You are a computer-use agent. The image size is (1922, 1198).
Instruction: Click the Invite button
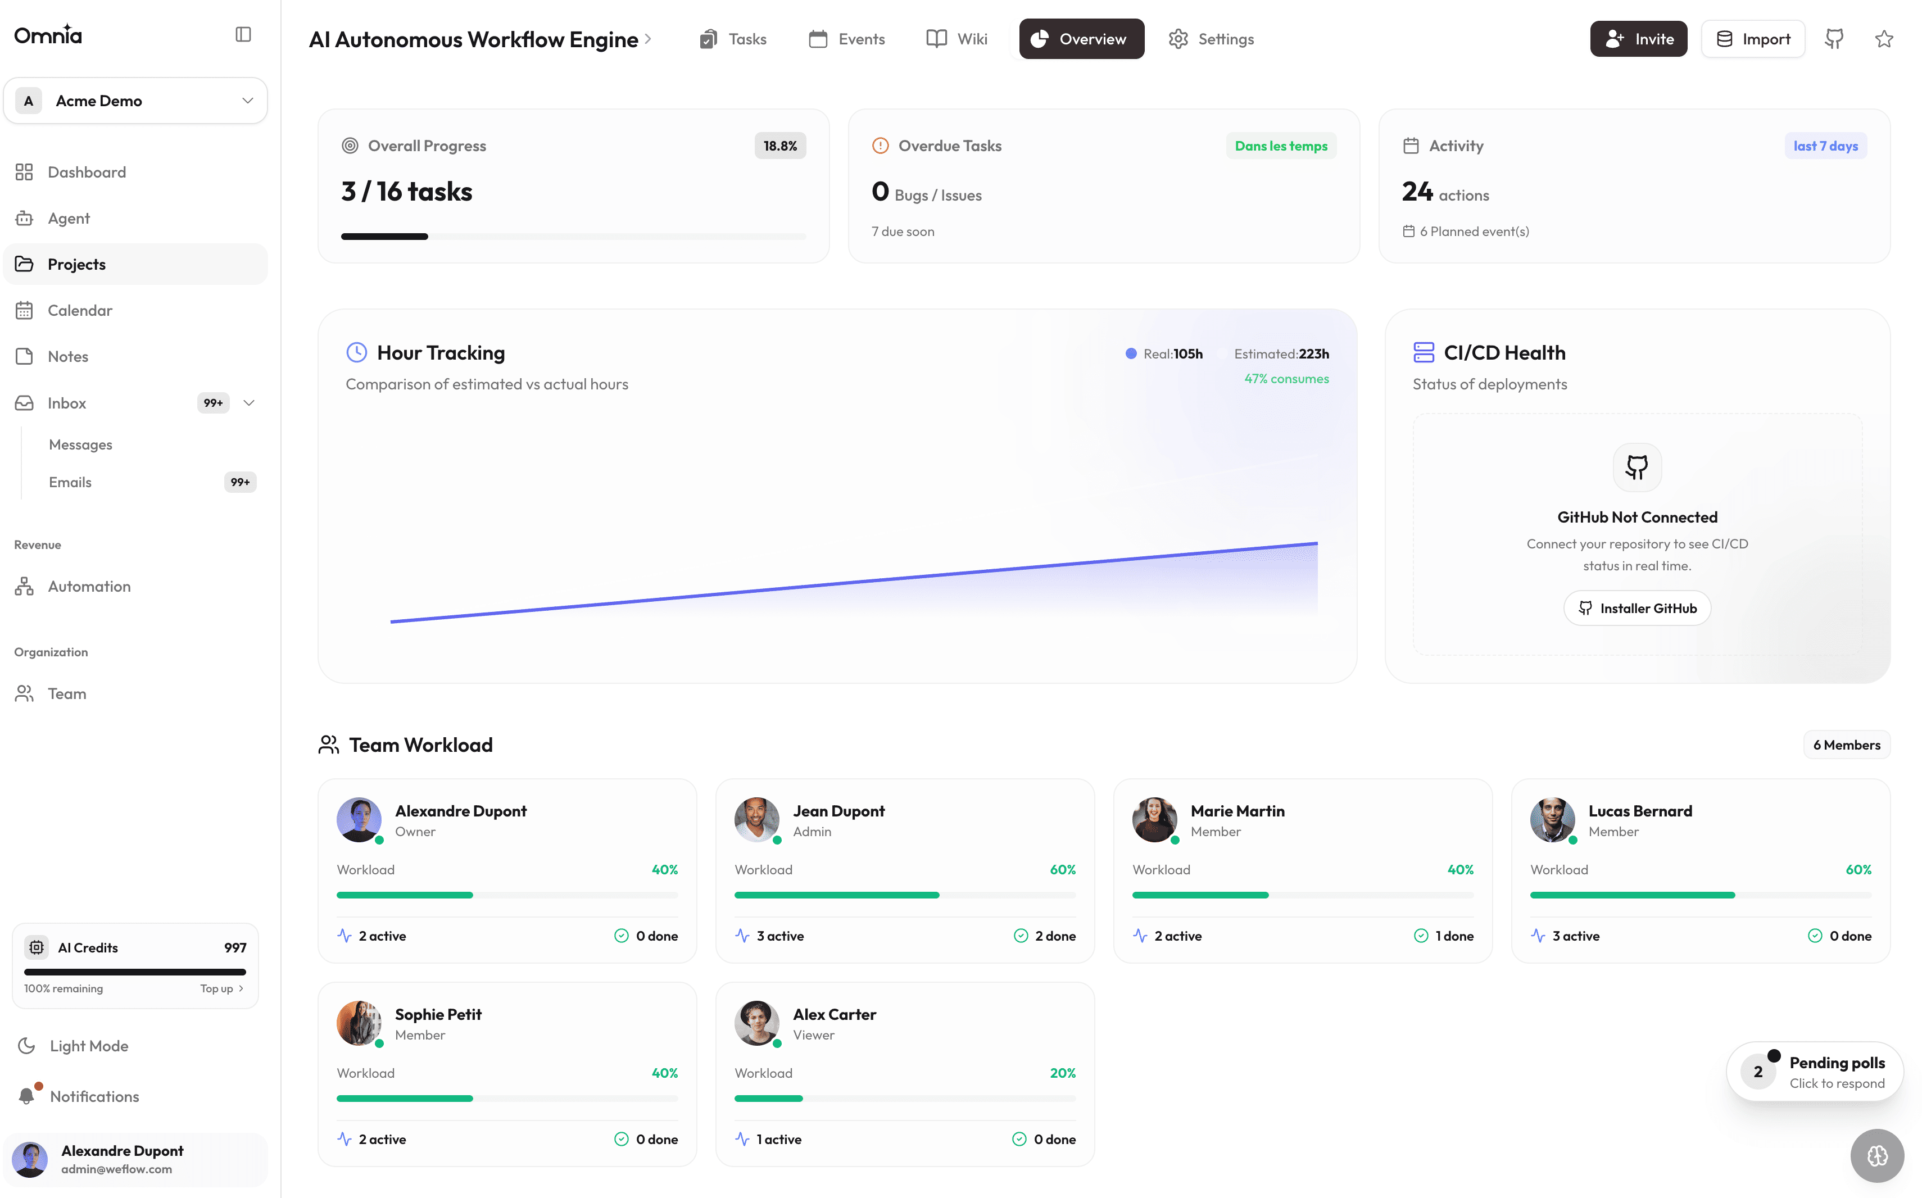1638,39
